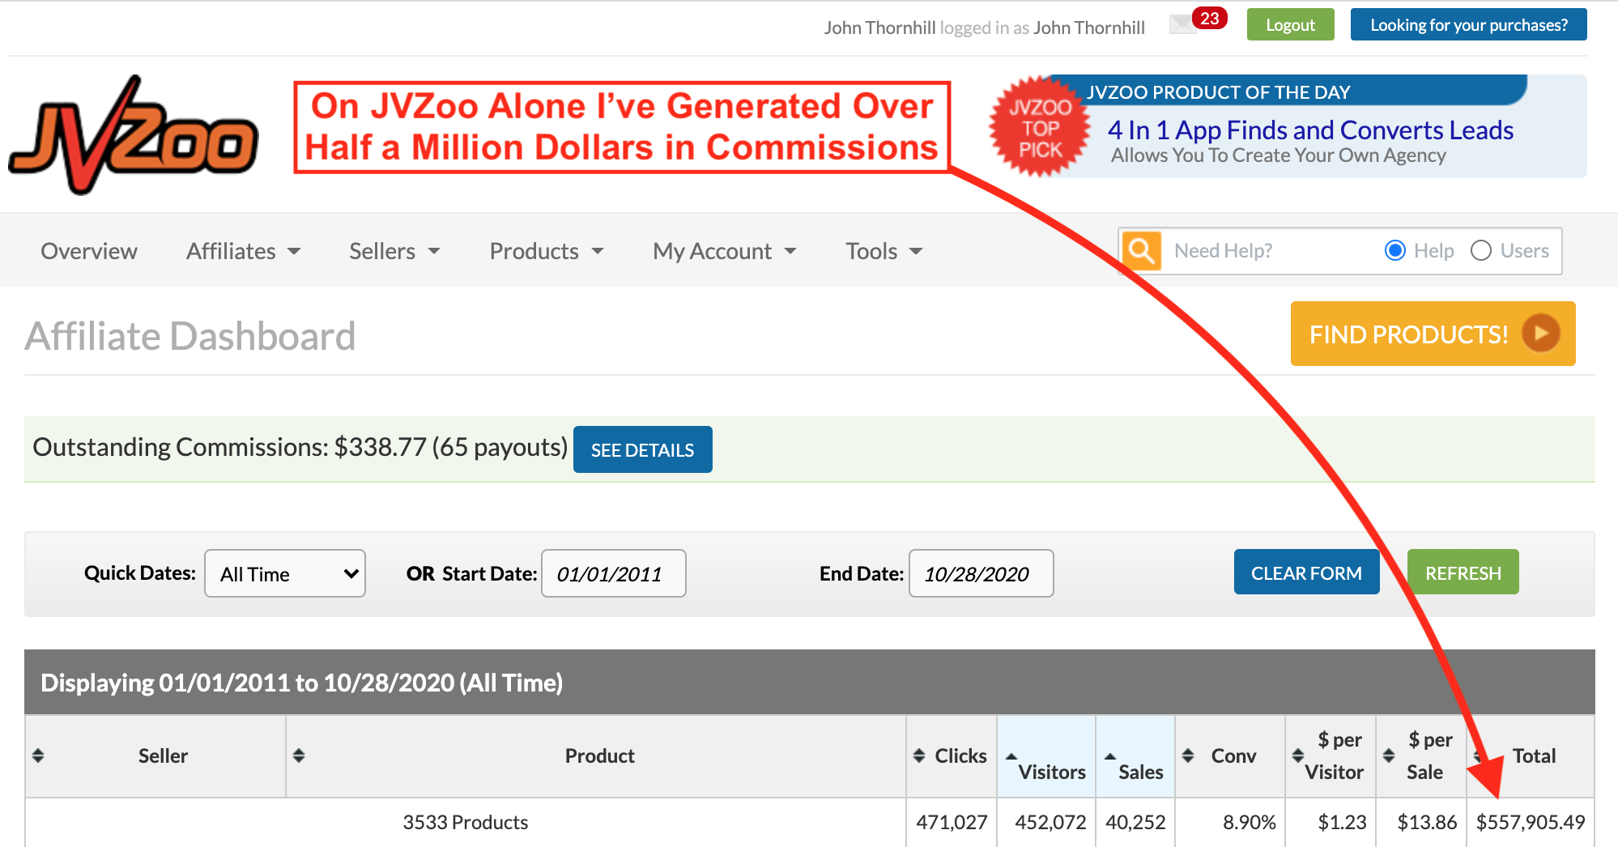Open the Overview menu item
The height and width of the screenshot is (847, 1618).
[89, 251]
